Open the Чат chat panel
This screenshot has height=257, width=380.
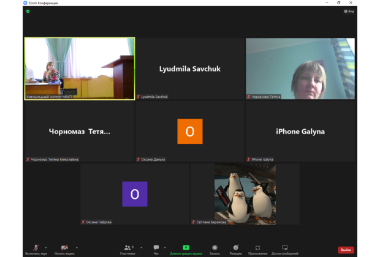coord(156,248)
